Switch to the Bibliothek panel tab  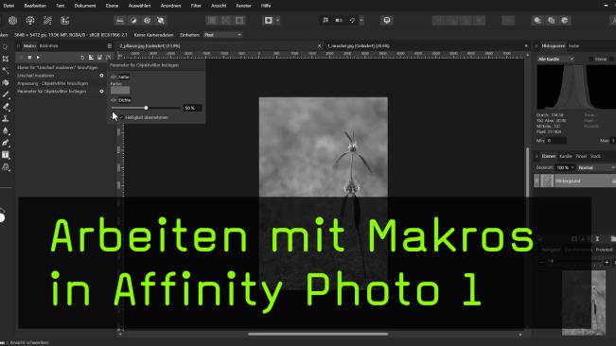[48, 46]
